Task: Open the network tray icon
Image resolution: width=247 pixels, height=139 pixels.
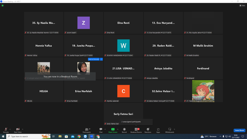Action: [227, 136]
